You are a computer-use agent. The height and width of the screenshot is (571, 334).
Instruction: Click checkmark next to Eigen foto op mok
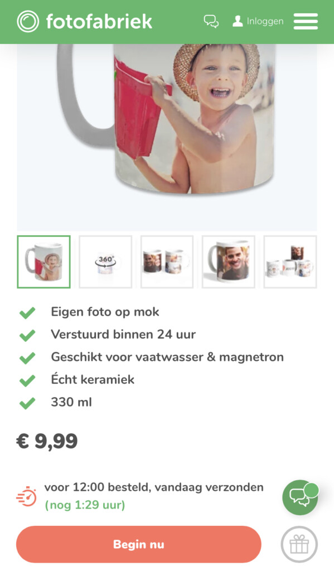pos(27,312)
